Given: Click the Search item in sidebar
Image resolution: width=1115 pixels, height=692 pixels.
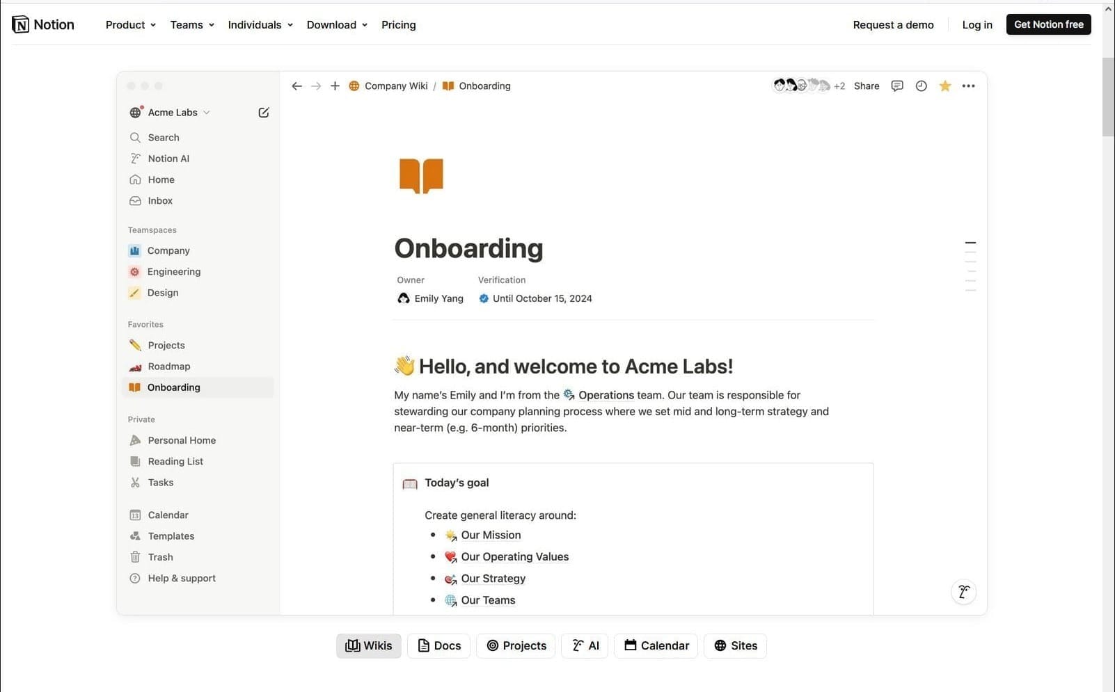Looking at the screenshot, I should [x=198, y=138].
